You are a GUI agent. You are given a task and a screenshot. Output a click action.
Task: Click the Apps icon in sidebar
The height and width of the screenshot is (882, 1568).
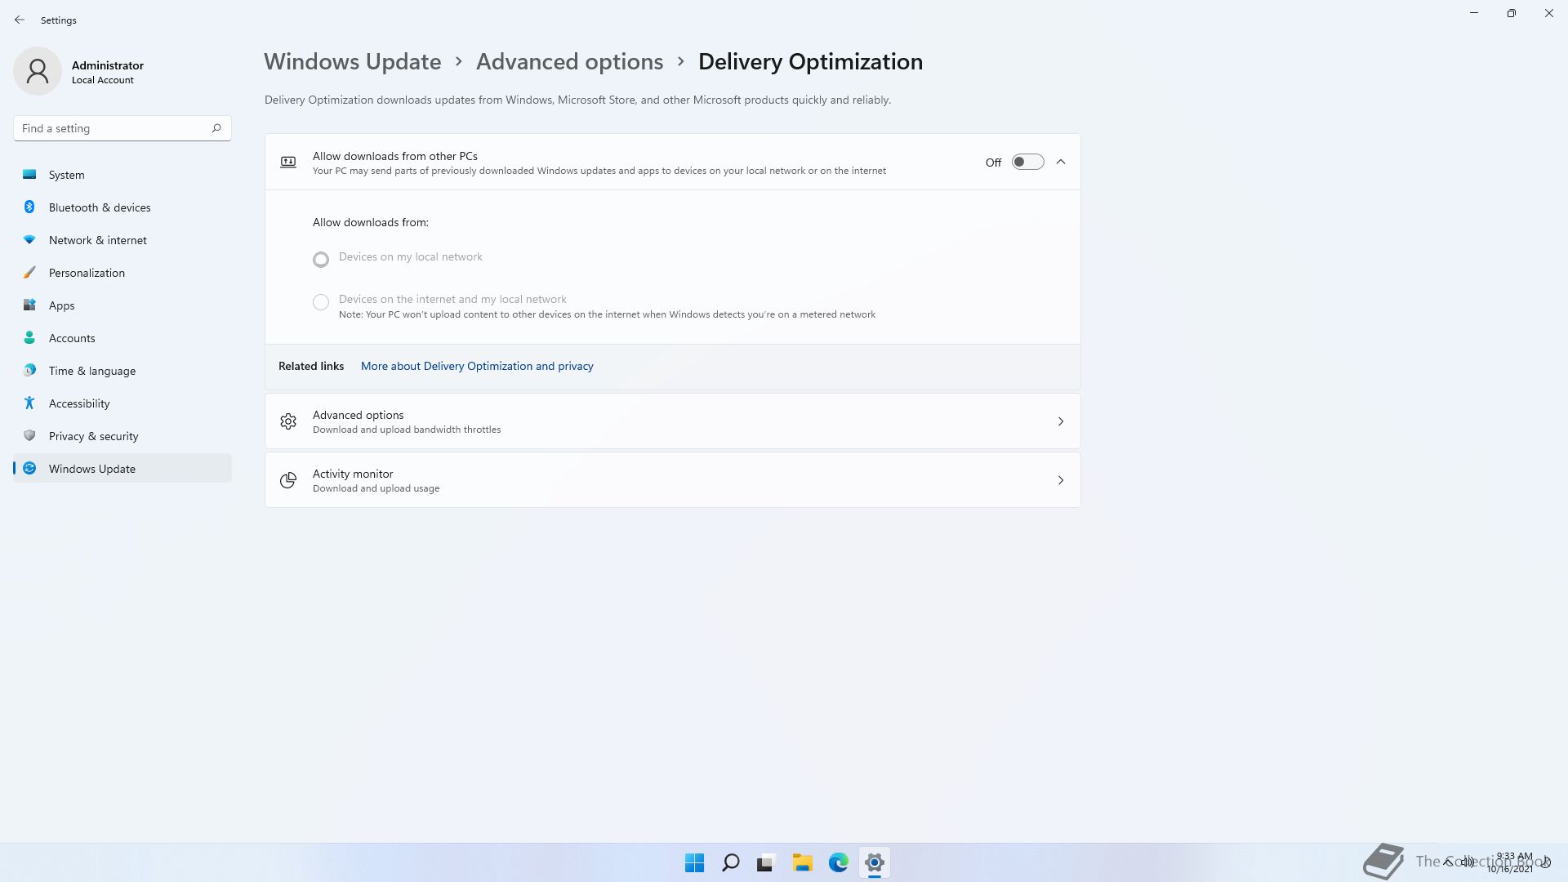29,305
